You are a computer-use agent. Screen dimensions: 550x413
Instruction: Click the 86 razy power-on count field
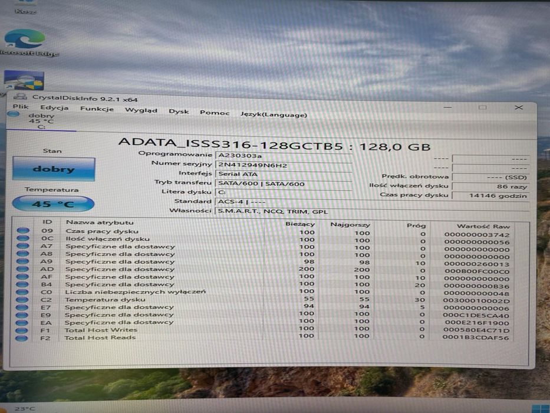[490, 186]
